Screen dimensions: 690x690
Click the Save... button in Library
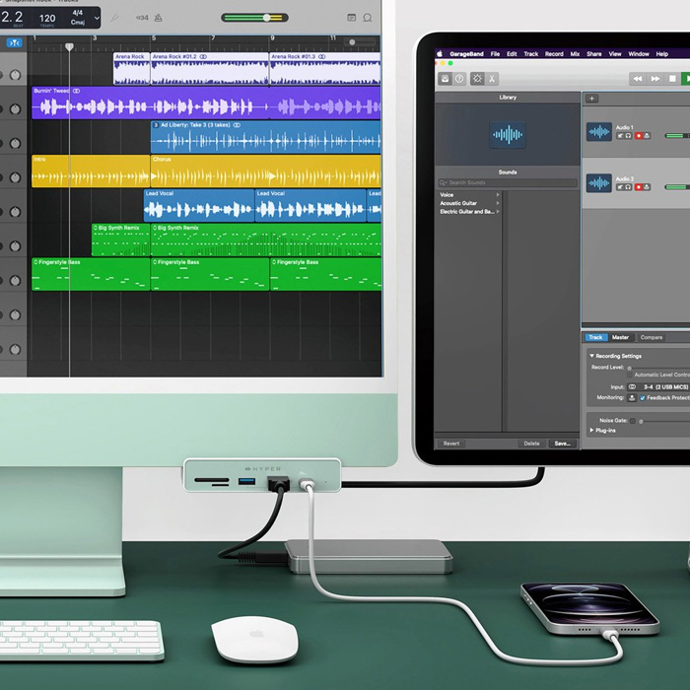click(562, 444)
